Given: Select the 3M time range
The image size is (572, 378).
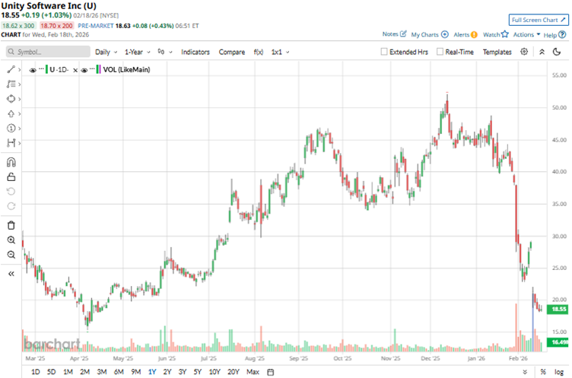Looking at the screenshot, I should point(102,372).
